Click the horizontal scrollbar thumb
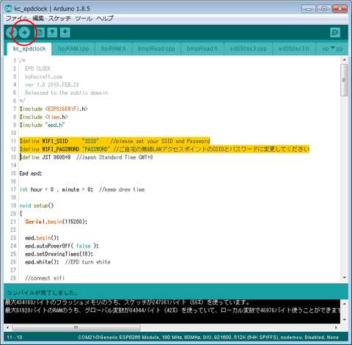Screen dimensions: 352x345 coord(76,327)
